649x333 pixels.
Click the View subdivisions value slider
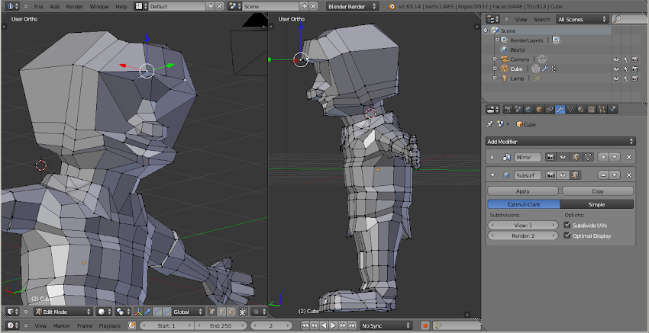click(x=522, y=226)
